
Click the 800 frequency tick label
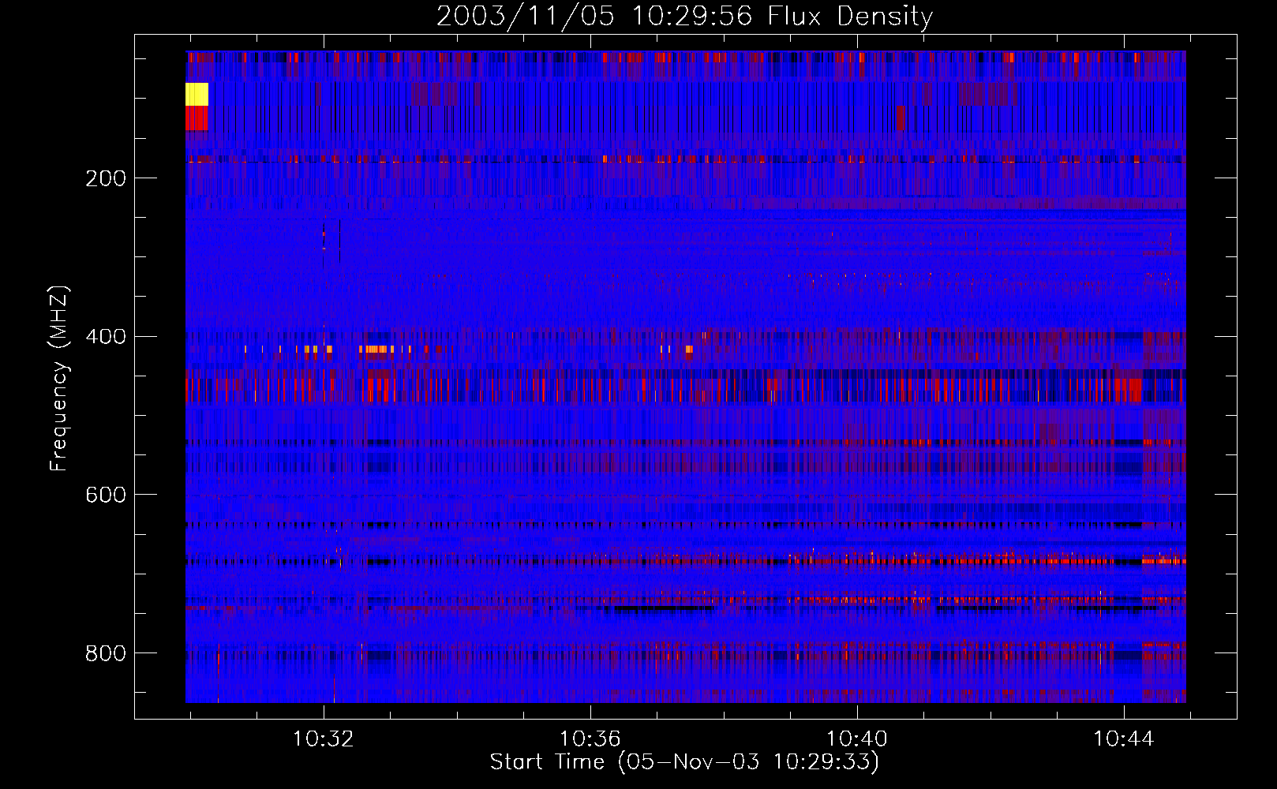point(106,653)
